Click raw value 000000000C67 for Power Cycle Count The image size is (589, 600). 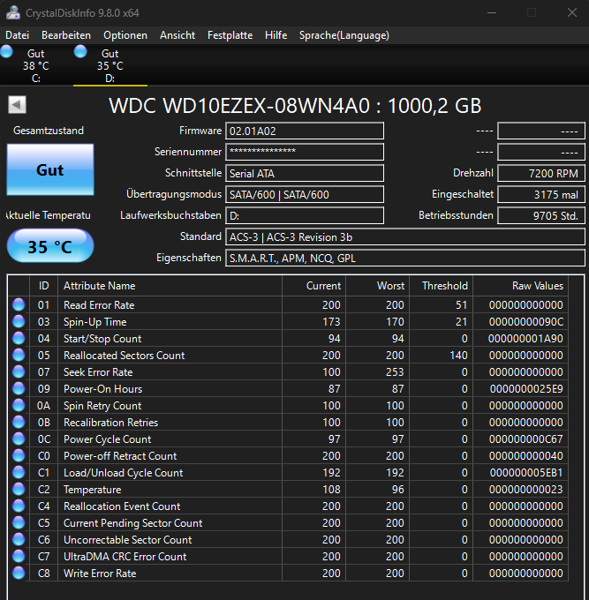tap(526, 439)
